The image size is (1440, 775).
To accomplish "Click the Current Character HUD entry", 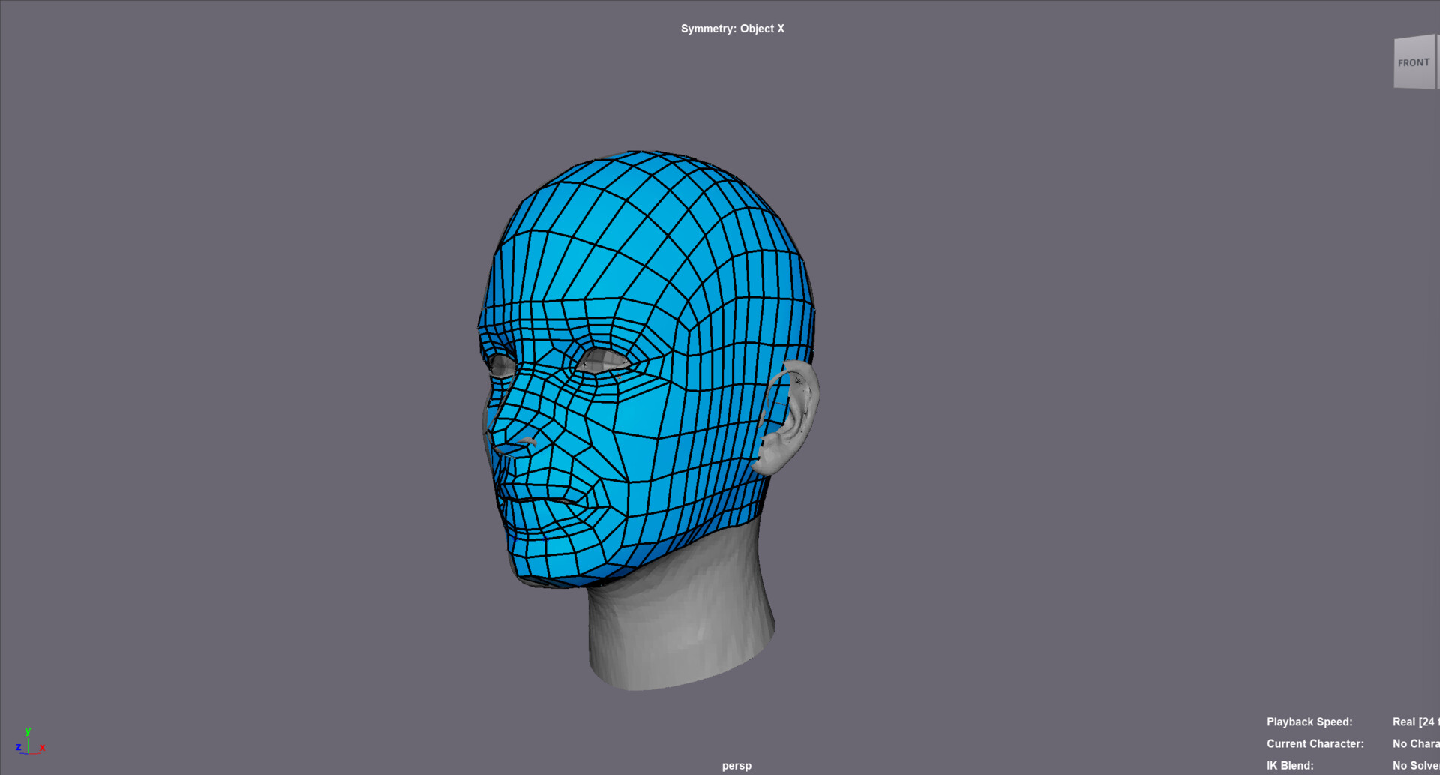I will [x=1315, y=743].
